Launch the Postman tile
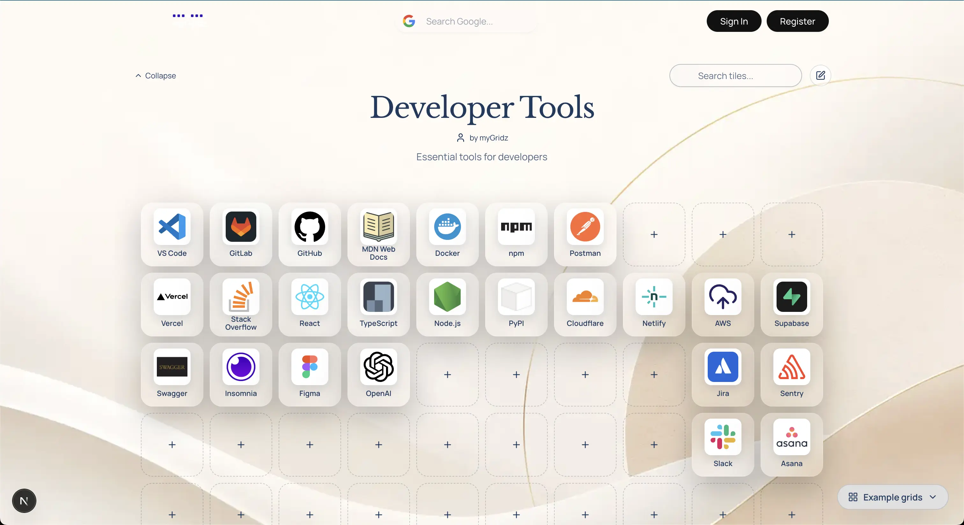964x525 pixels. 585,234
